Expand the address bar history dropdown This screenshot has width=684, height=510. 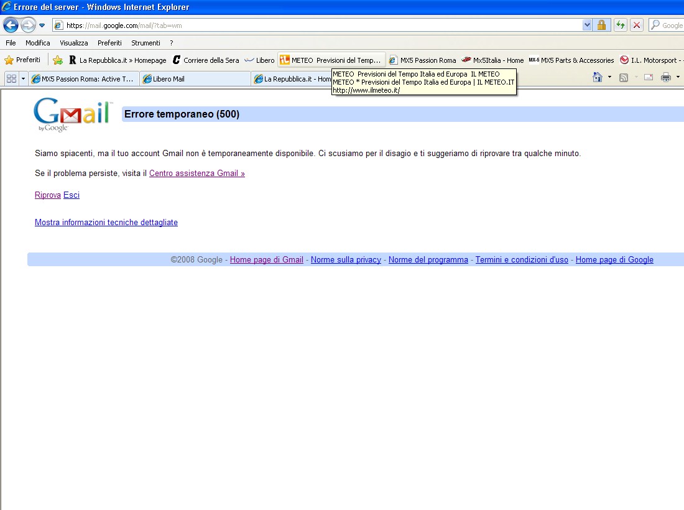(x=587, y=25)
